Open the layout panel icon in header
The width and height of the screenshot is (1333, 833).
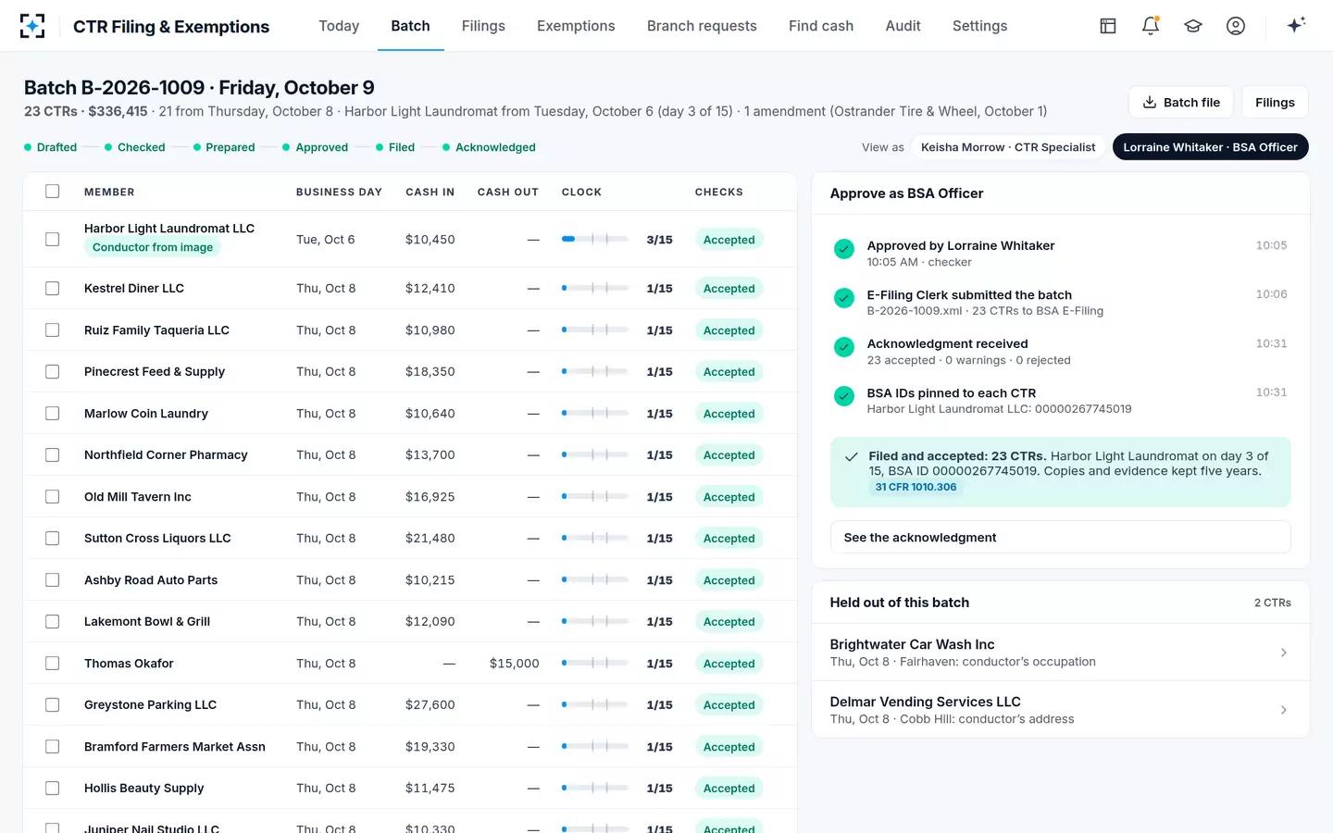[1108, 26]
